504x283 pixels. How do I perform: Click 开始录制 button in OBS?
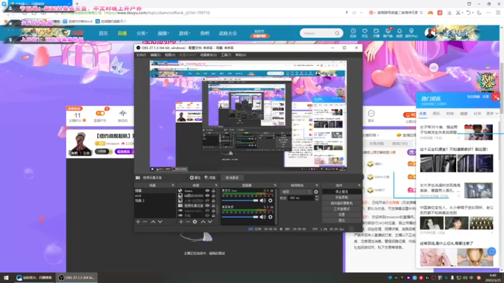pyautogui.click(x=341, y=197)
